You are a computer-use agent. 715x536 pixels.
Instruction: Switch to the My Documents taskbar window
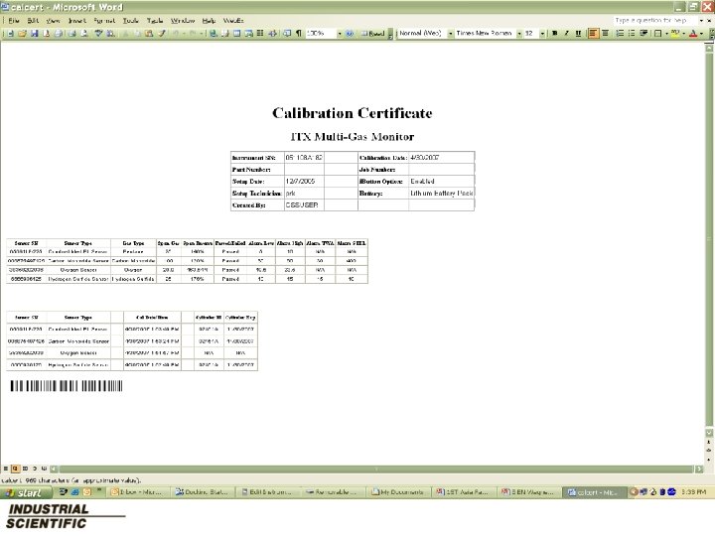398,492
